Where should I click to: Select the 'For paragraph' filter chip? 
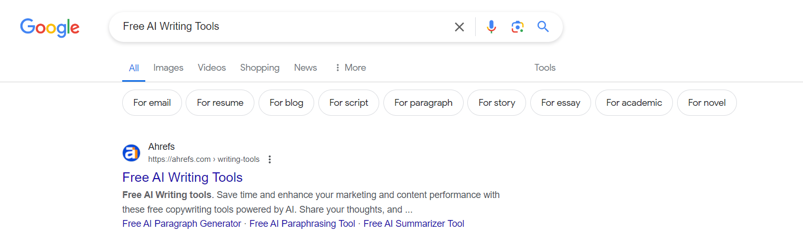[x=423, y=103]
